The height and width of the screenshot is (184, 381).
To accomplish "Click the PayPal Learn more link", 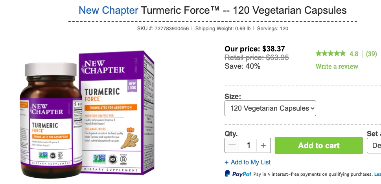I will pos(377,174).
